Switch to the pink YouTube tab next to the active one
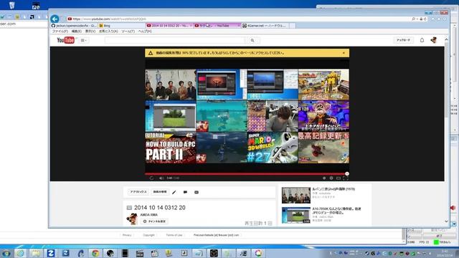Viewport: 459px width, 258px height. pyautogui.click(x=217, y=26)
